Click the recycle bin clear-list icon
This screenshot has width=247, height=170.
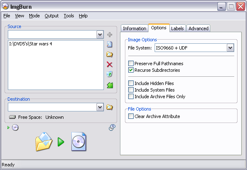coord(110,74)
